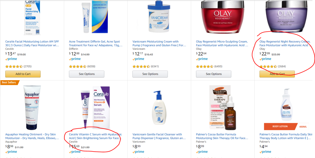Click the star rating of Vanicream Moisturizing Cream
This screenshot has width=315, height=158.
[x=141, y=67]
